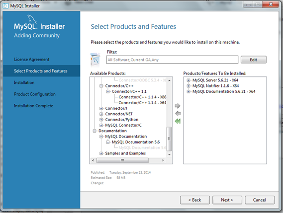Open the Product Configuration step
283x213 pixels.
click(35, 94)
